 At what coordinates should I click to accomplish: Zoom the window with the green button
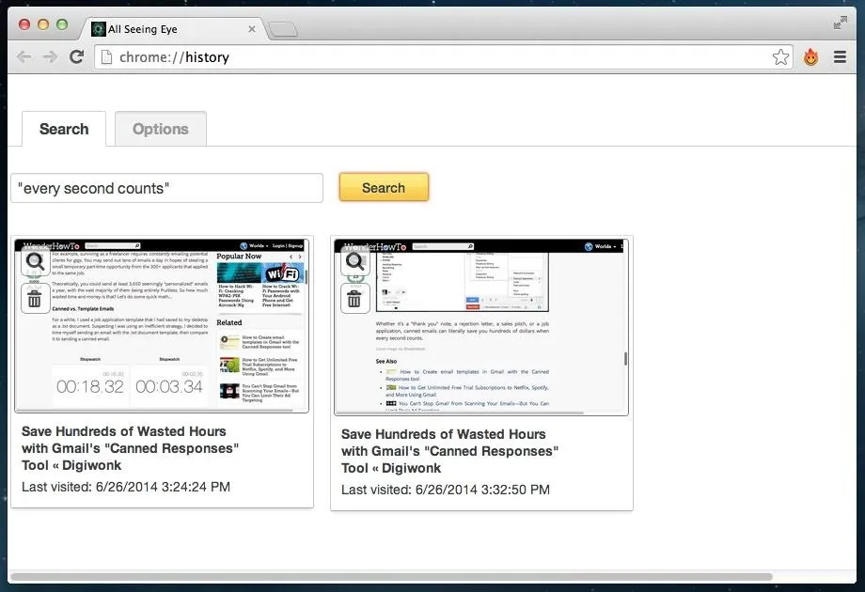62,24
